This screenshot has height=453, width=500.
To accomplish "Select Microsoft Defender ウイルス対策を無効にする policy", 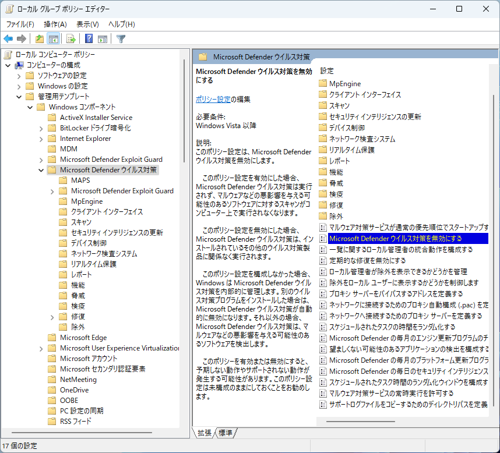I will (408, 239).
